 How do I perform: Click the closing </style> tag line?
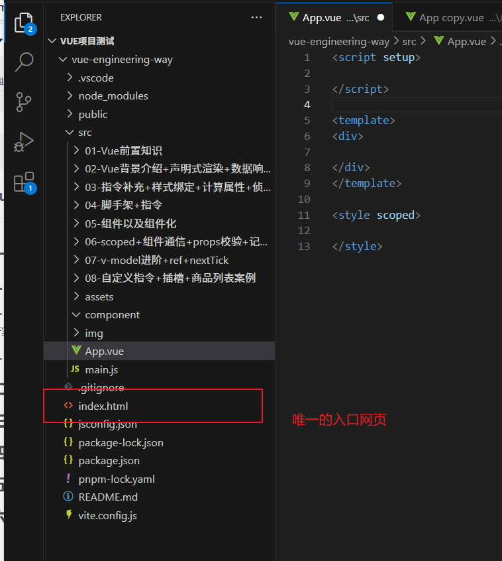[357, 246]
